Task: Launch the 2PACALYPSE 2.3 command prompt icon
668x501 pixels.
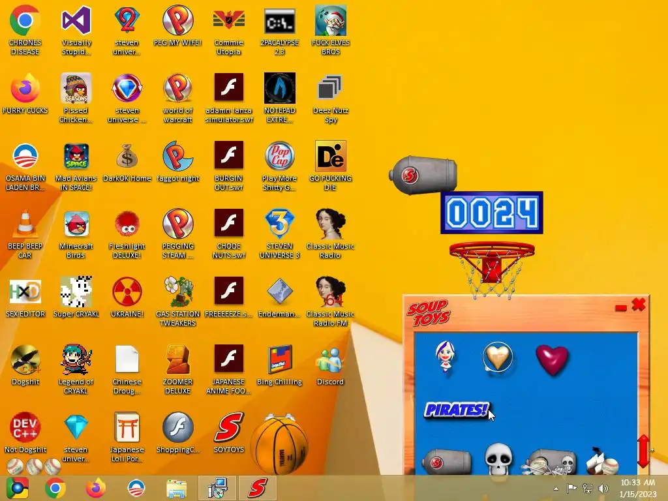Action: 279,30
